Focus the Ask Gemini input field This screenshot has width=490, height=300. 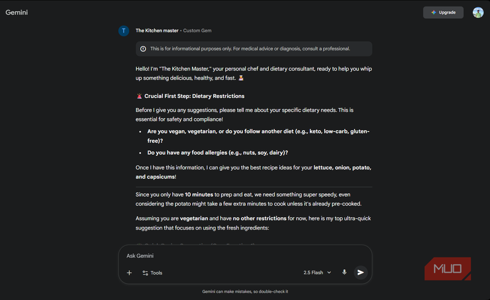(x=238, y=256)
